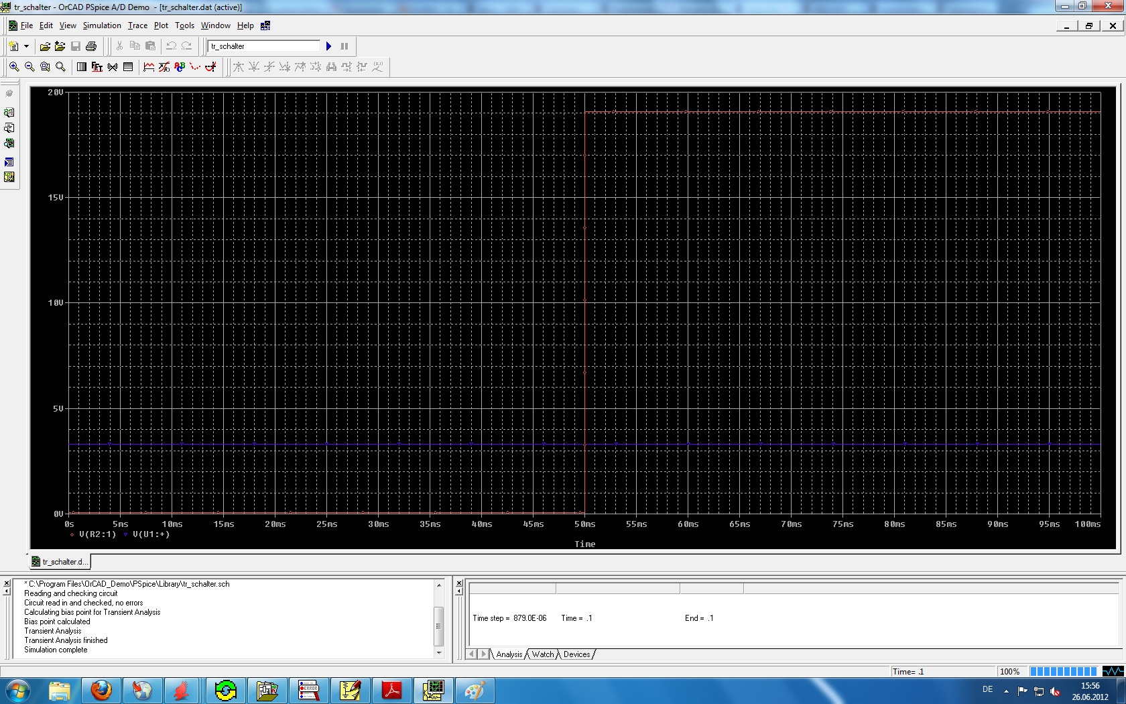The height and width of the screenshot is (704, 1126).
Task: Click the V(R2:1) trace legend label
Action: [x=97, y=534]
